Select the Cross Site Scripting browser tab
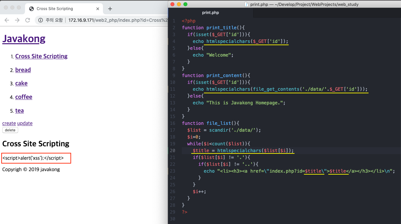The width and height of the screenshot is (401, 224). tap(64, 9)
